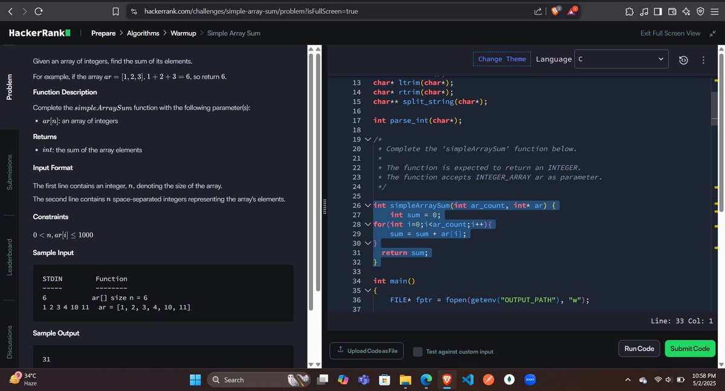Go forward to the next page
Viewport: 725px width, 391px height.
(x=24, y=11)
